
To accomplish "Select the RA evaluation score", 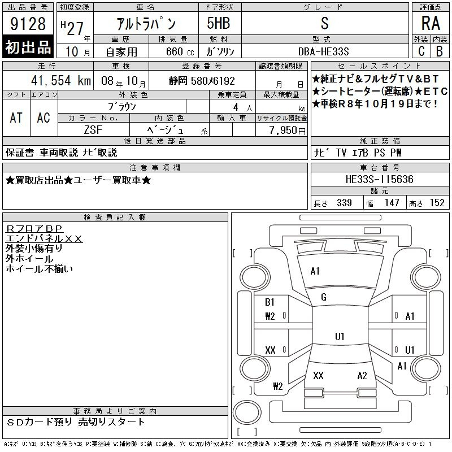I will [x=431, y=24].
